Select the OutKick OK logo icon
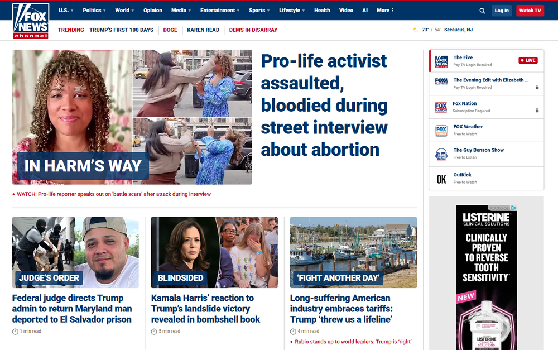This screenshot has height=350, width=558. [441, 179]
